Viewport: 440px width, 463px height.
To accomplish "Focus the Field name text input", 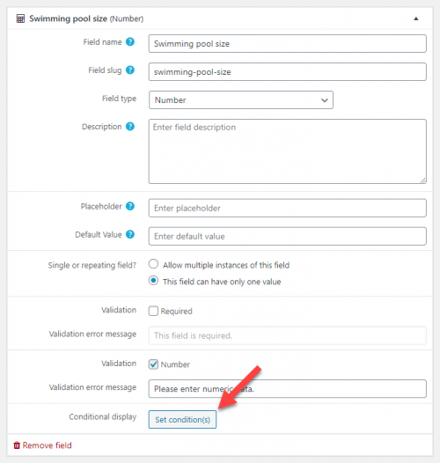I will click(288, 44).
